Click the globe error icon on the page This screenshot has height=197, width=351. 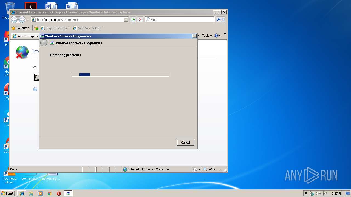(x=22, y=52)
